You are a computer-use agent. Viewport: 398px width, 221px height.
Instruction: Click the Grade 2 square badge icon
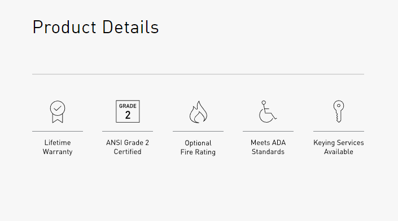pyautogui.click(x=128, y=111)
